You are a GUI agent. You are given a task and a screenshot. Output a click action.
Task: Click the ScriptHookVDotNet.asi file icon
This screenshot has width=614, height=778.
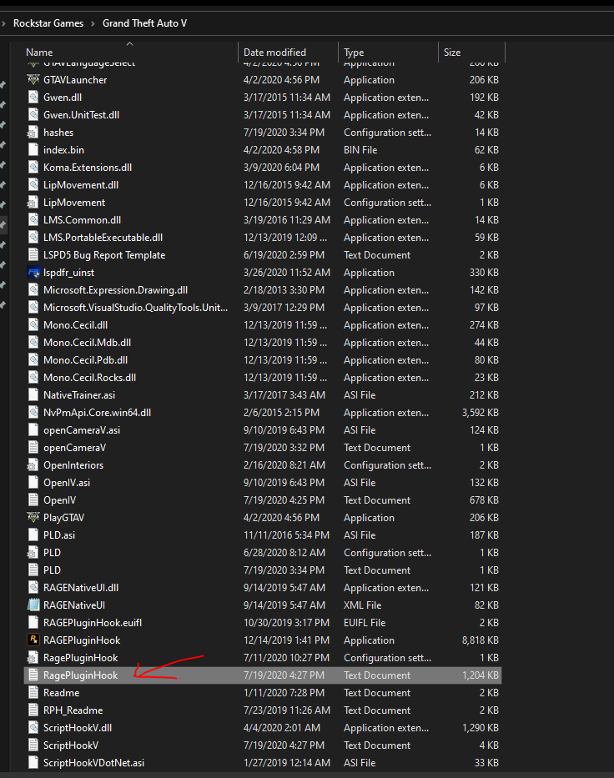[33, 763]
